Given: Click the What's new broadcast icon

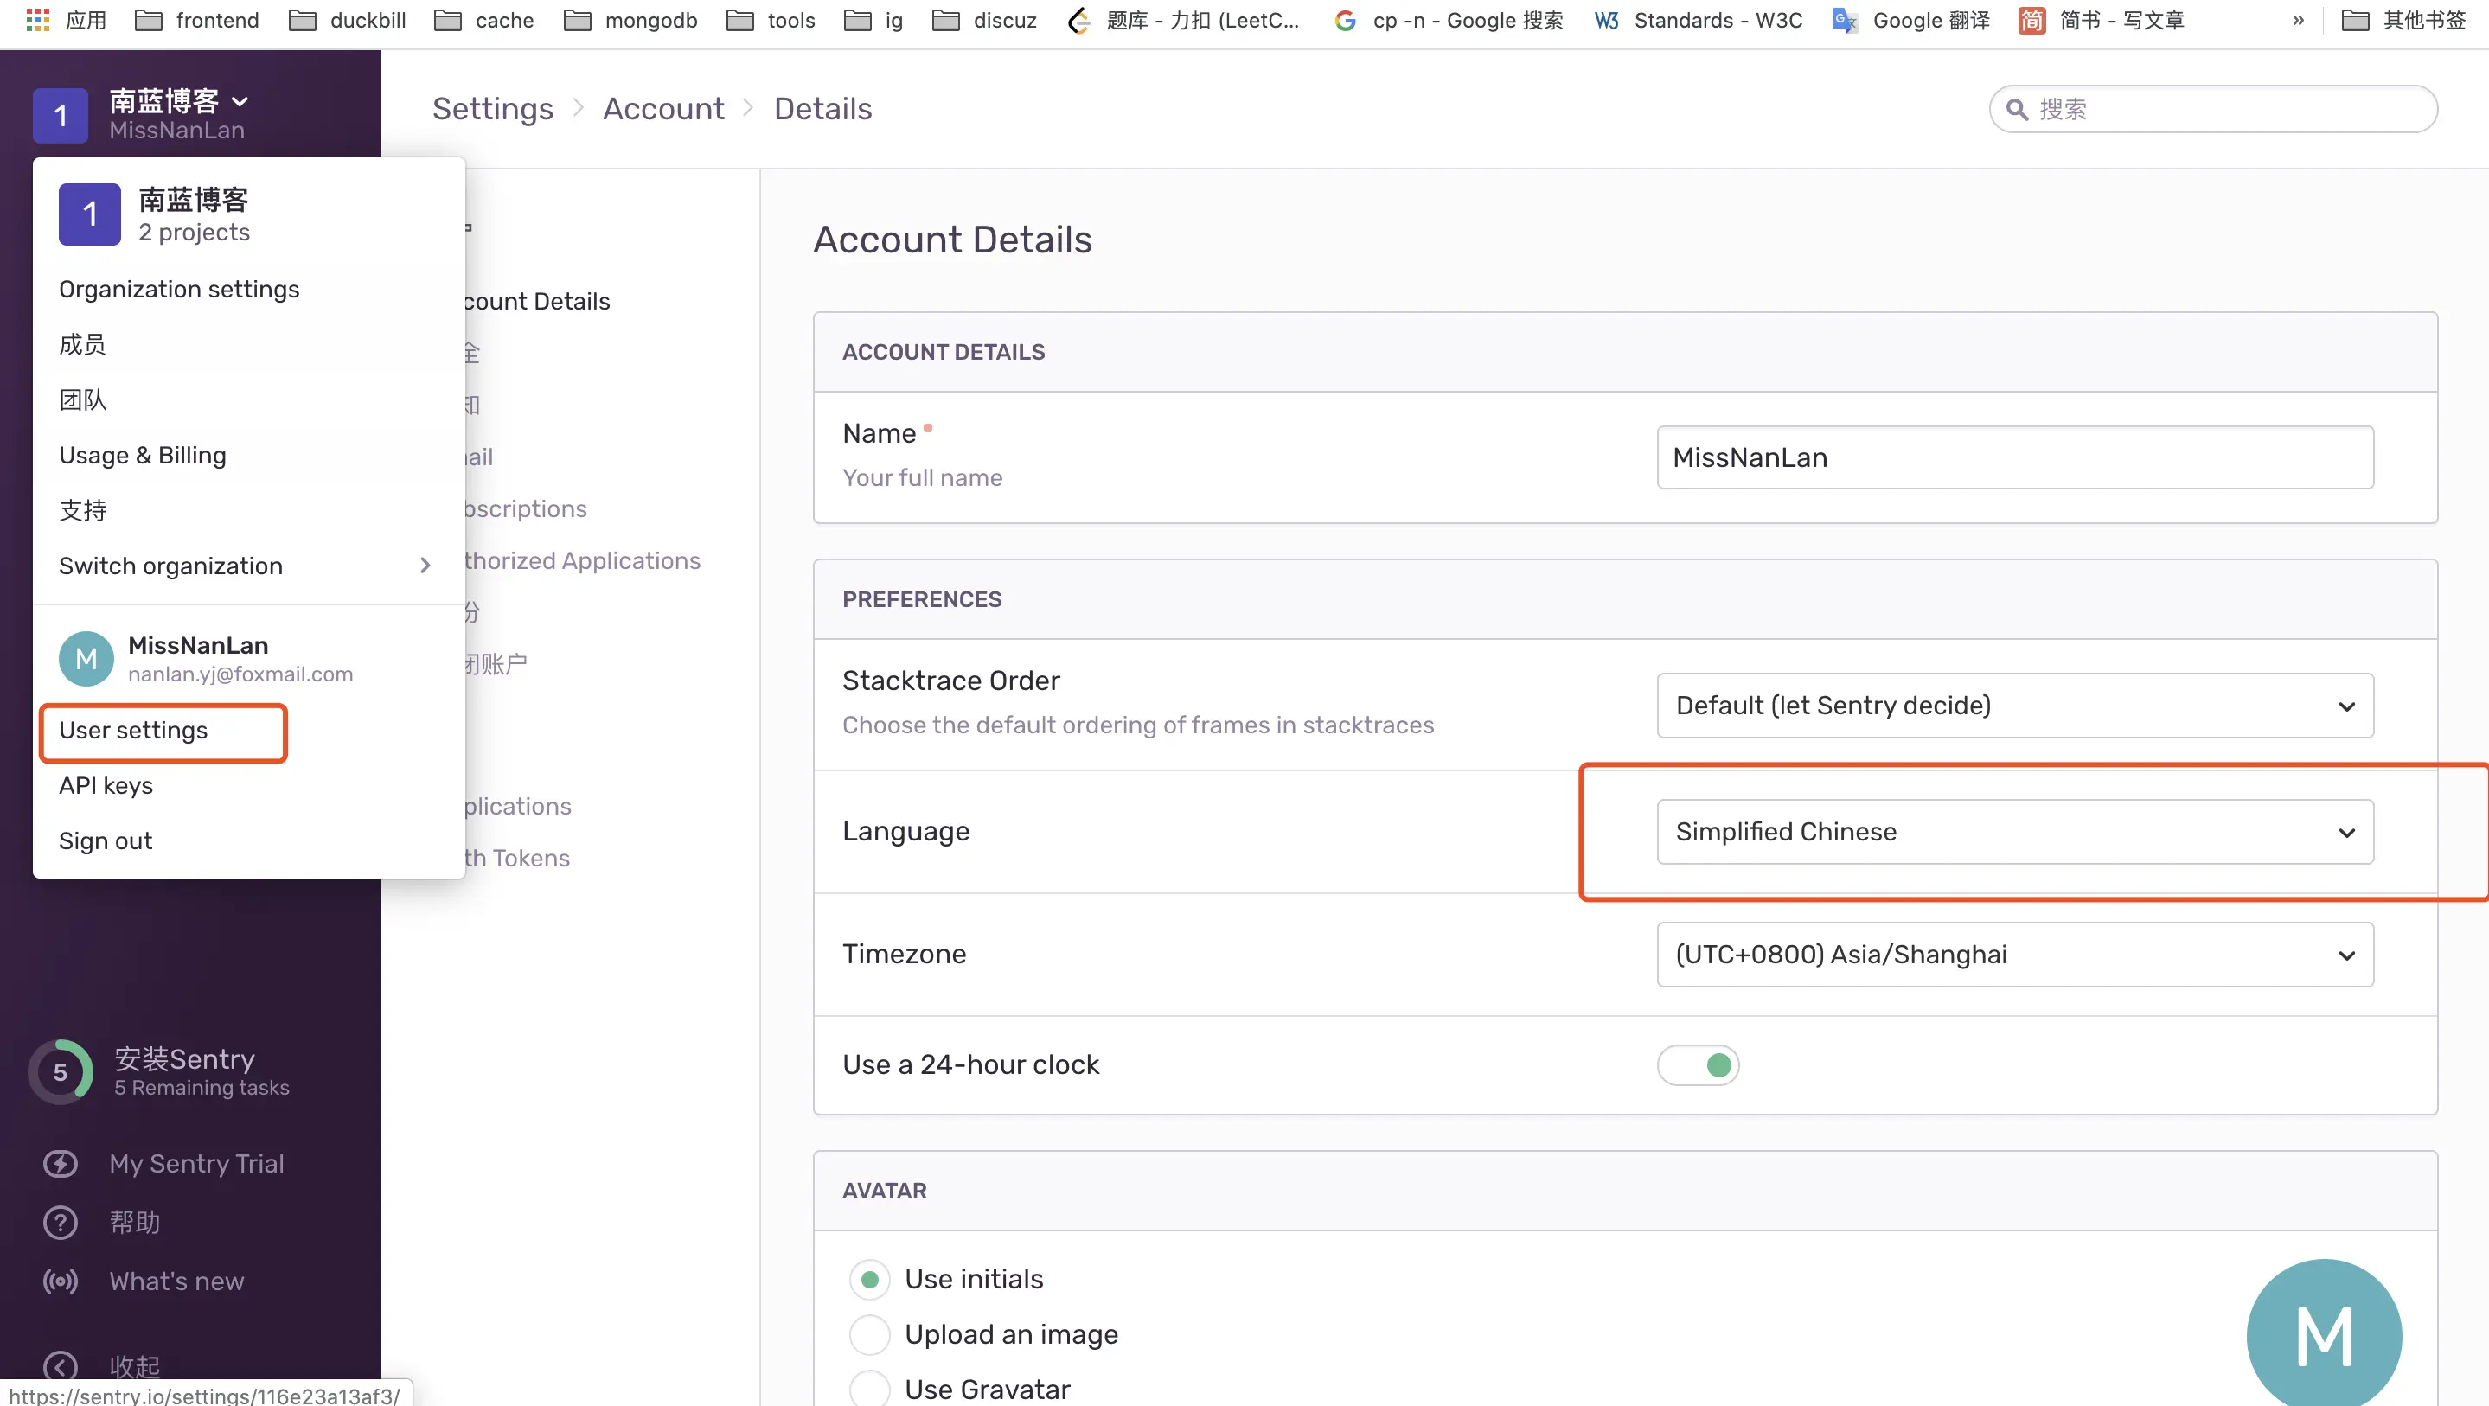Looking at the screenshot, I should 60,1281.
